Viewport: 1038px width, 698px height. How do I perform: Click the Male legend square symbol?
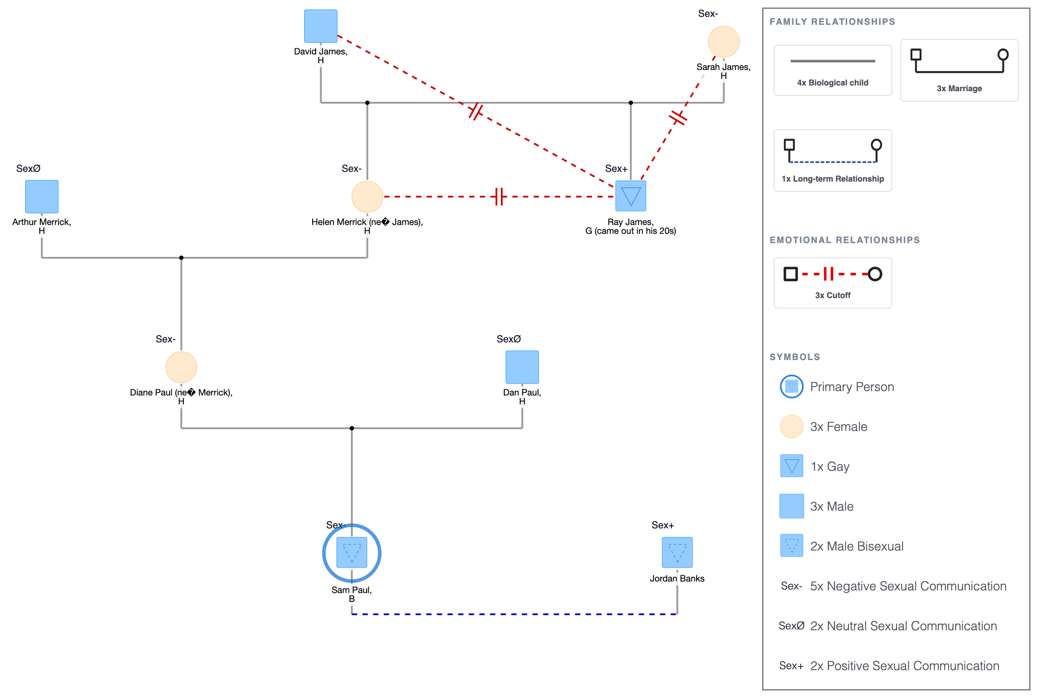(791, 506)
